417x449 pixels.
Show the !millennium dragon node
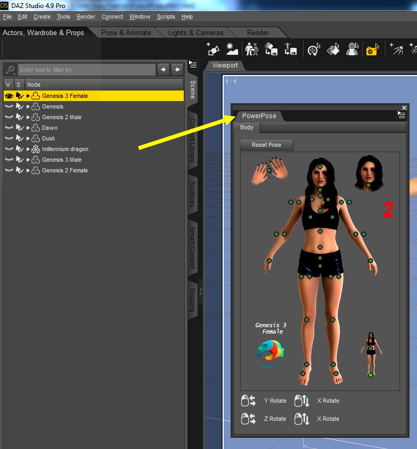tap(9, 149)
